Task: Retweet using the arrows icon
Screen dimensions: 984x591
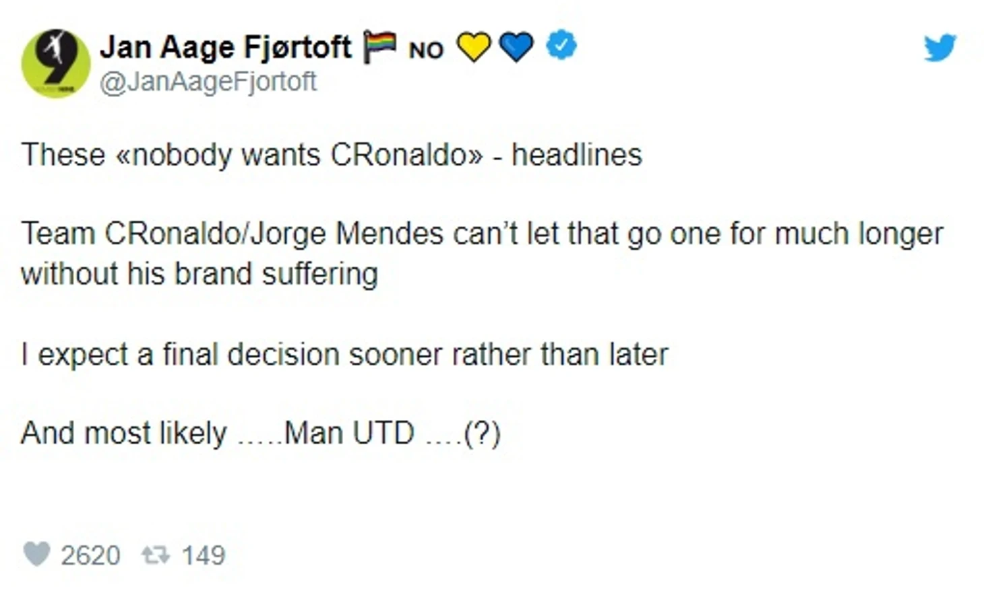Action: pyautogui.click(x=156, y=555)
